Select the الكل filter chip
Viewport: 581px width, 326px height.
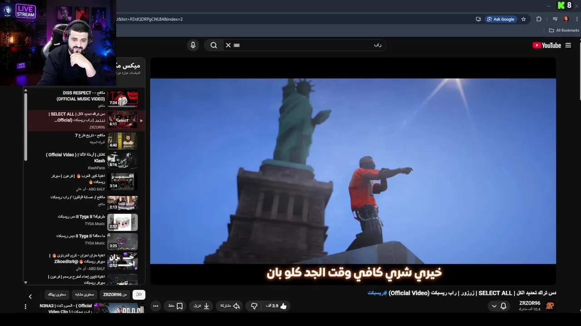pos(139,295)
